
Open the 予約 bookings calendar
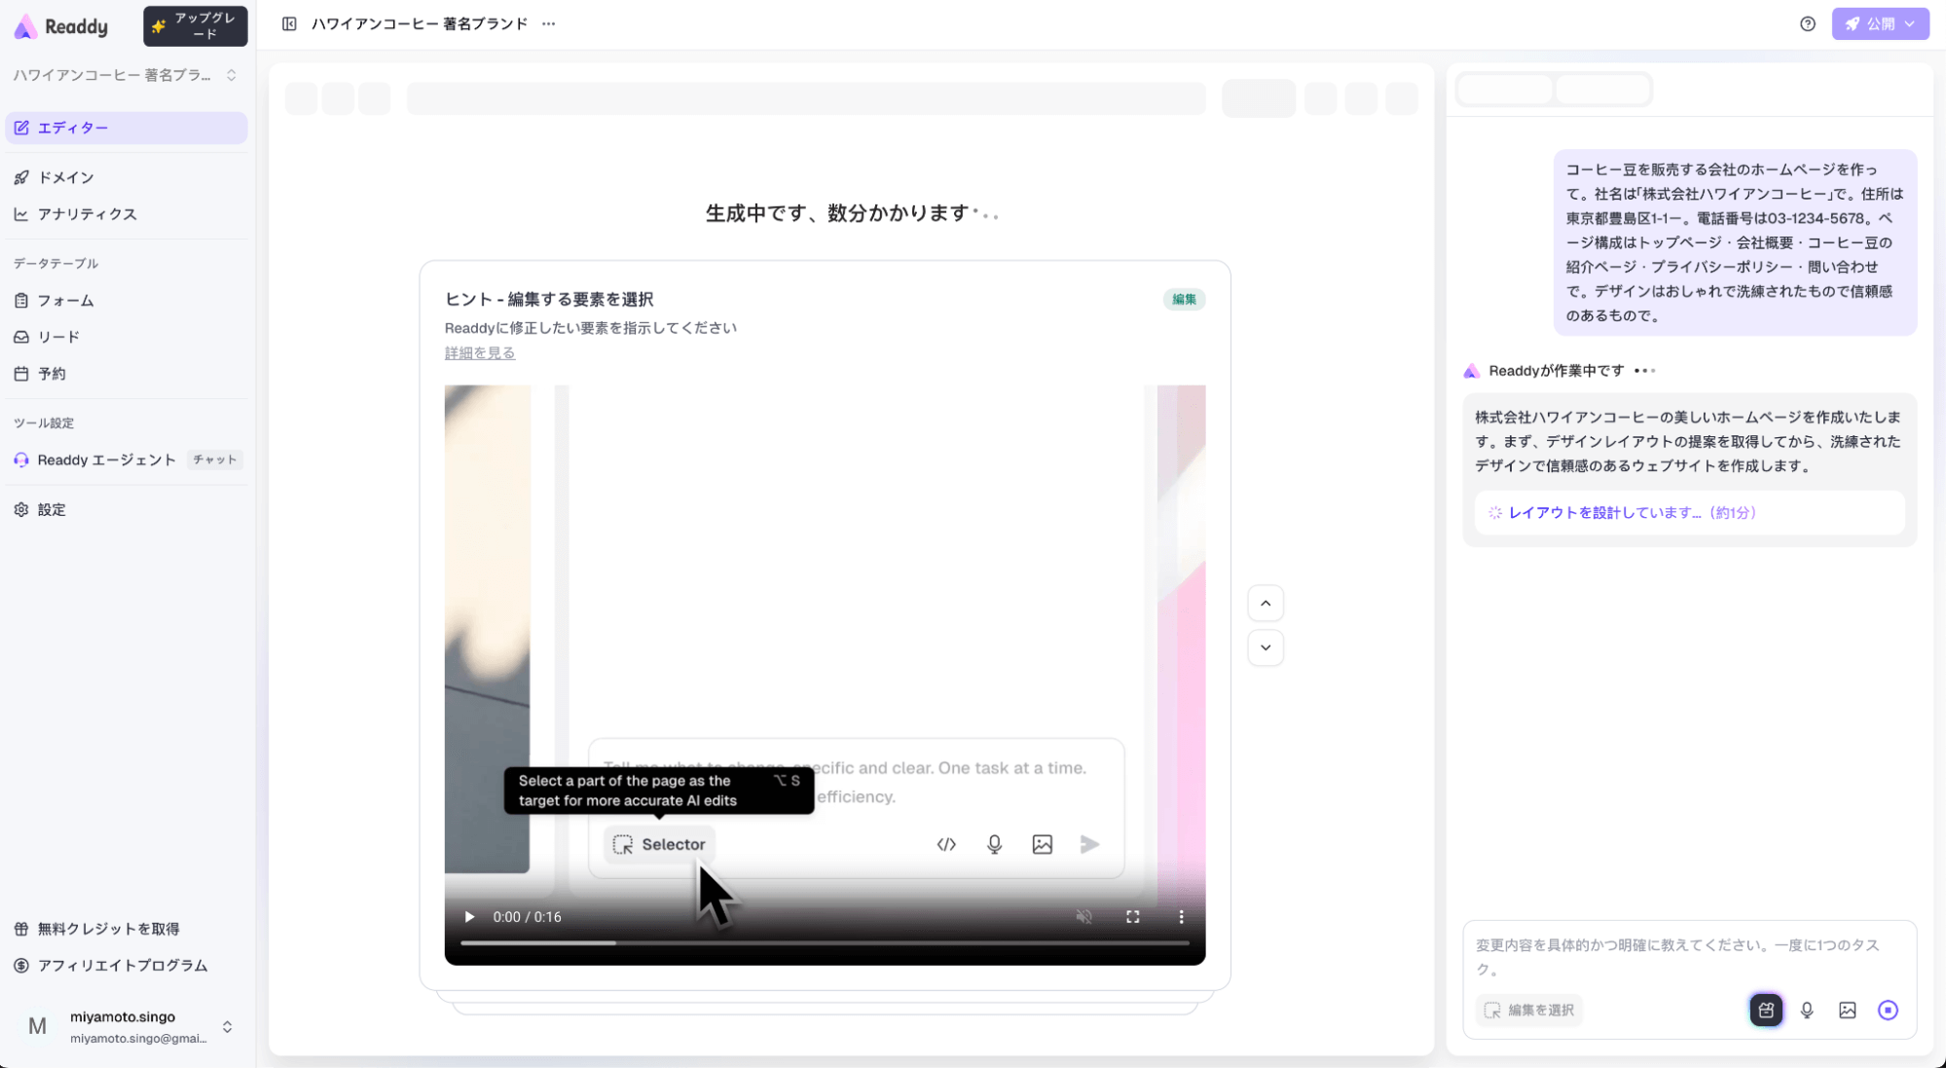click(x=54, y=373)
